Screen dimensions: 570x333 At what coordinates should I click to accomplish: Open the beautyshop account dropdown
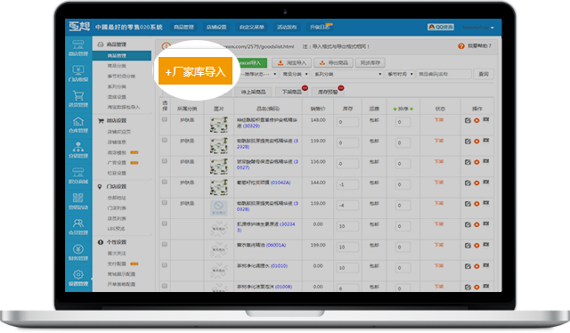point(478,28)
